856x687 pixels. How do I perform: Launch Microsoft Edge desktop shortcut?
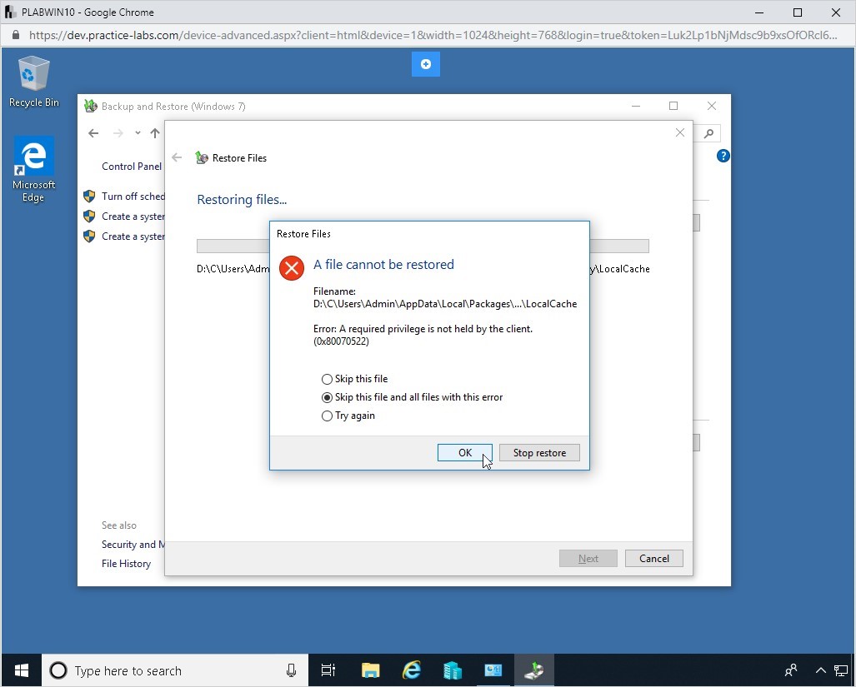pos(34,170)
